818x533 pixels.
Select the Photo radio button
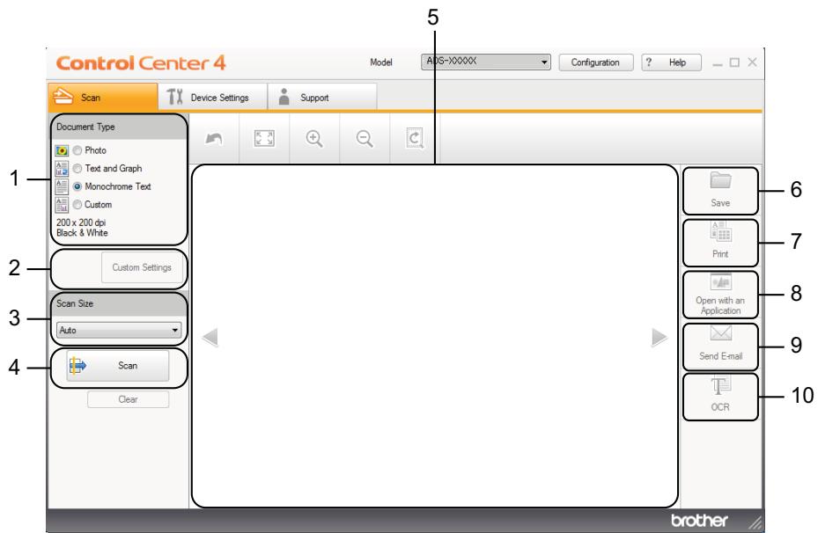77,150
